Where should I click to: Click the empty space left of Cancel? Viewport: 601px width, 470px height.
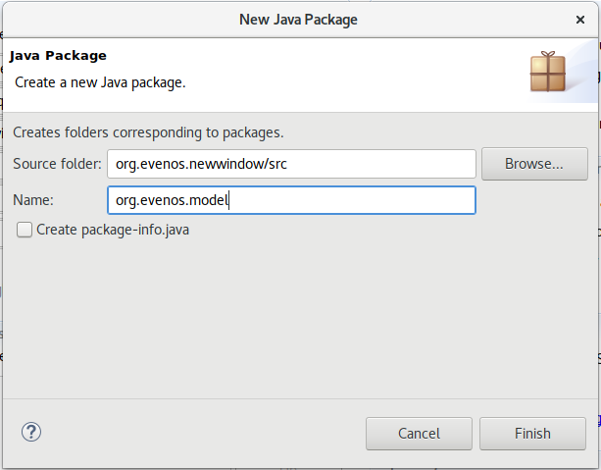pyautogui.click(x=196, y=433)
